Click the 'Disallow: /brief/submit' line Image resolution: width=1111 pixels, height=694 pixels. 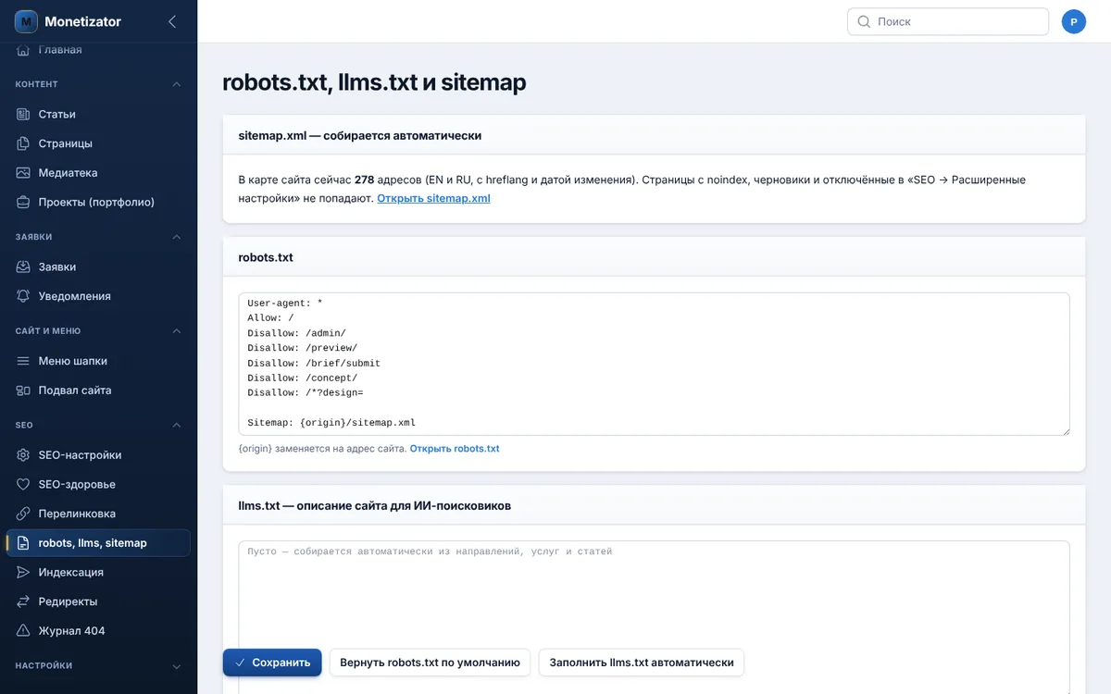click(314, 363)
